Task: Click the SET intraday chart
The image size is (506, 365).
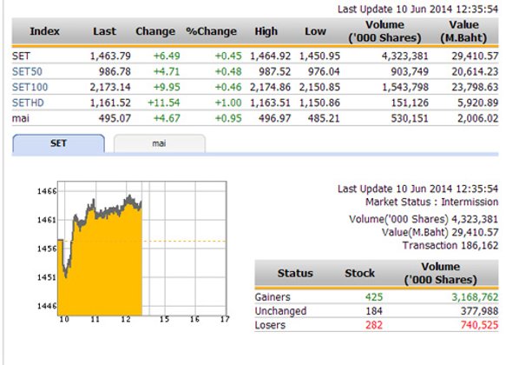Action: [142, 248]
